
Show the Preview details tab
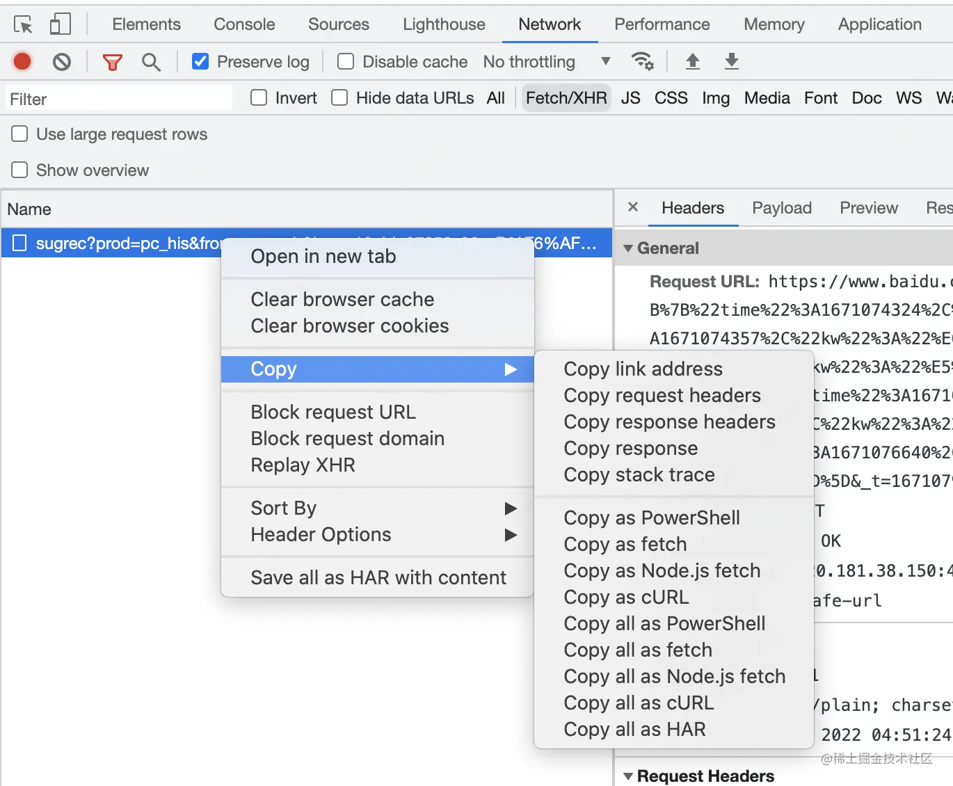click(869, 208)
